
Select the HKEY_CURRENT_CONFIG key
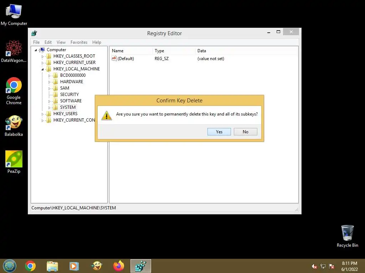[74, 120]
